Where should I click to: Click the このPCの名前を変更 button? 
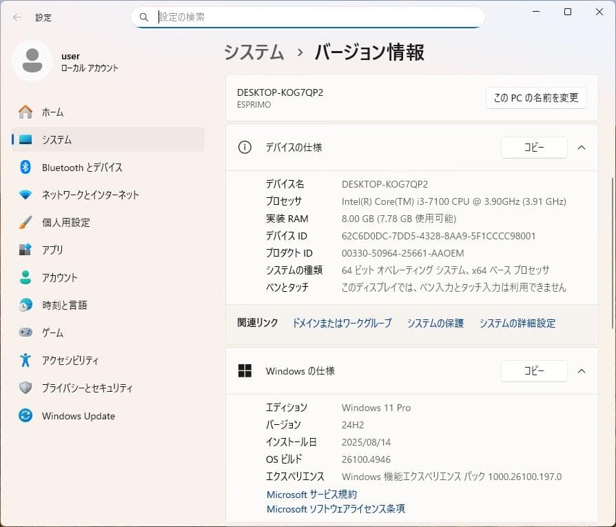point(536,97)
